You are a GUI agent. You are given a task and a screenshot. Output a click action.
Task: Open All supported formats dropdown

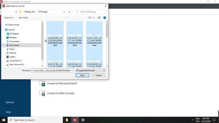tap(90, 71)
